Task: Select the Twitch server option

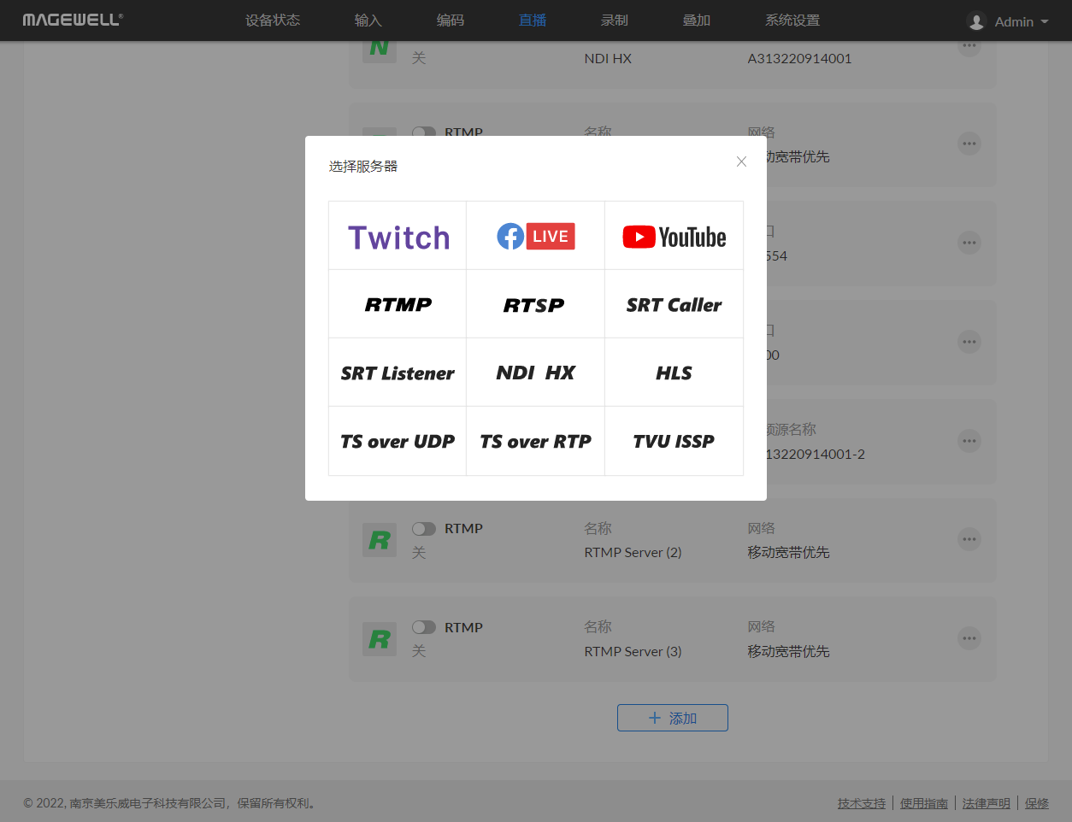Action: click(398, 237)
